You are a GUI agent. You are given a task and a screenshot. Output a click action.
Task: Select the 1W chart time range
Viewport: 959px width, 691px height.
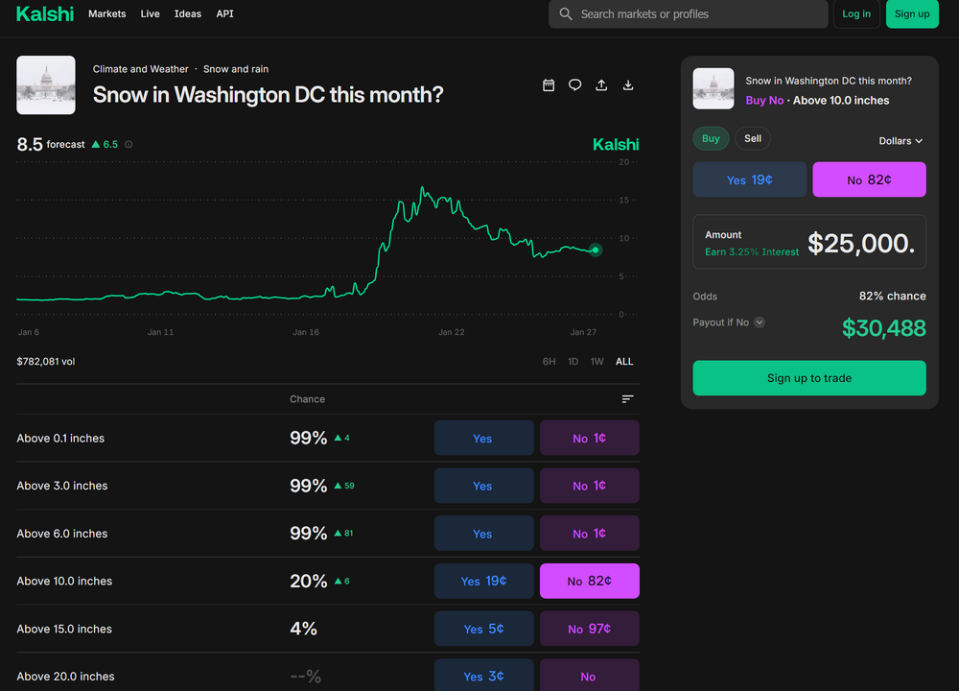tap(596, 362)
